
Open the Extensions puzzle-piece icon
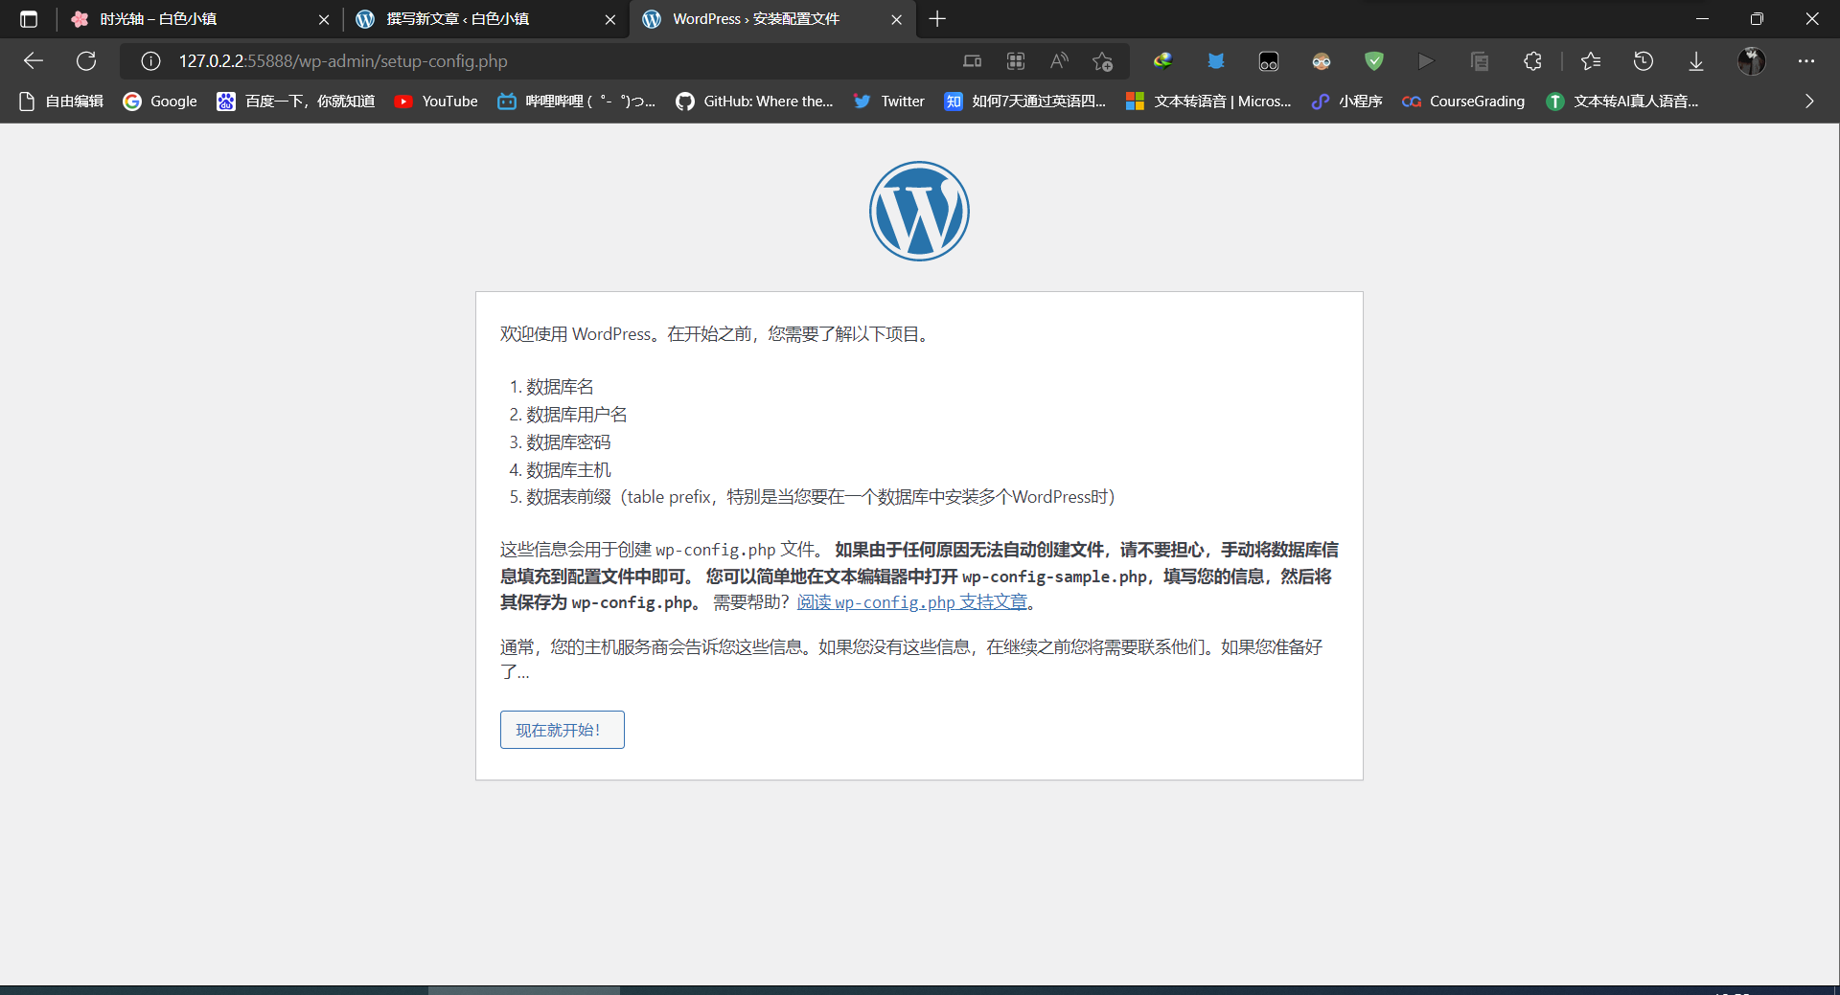coord(1532,61)
